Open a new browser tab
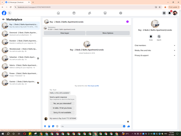The width and height of the screenshot is (181, 136). 33,2
